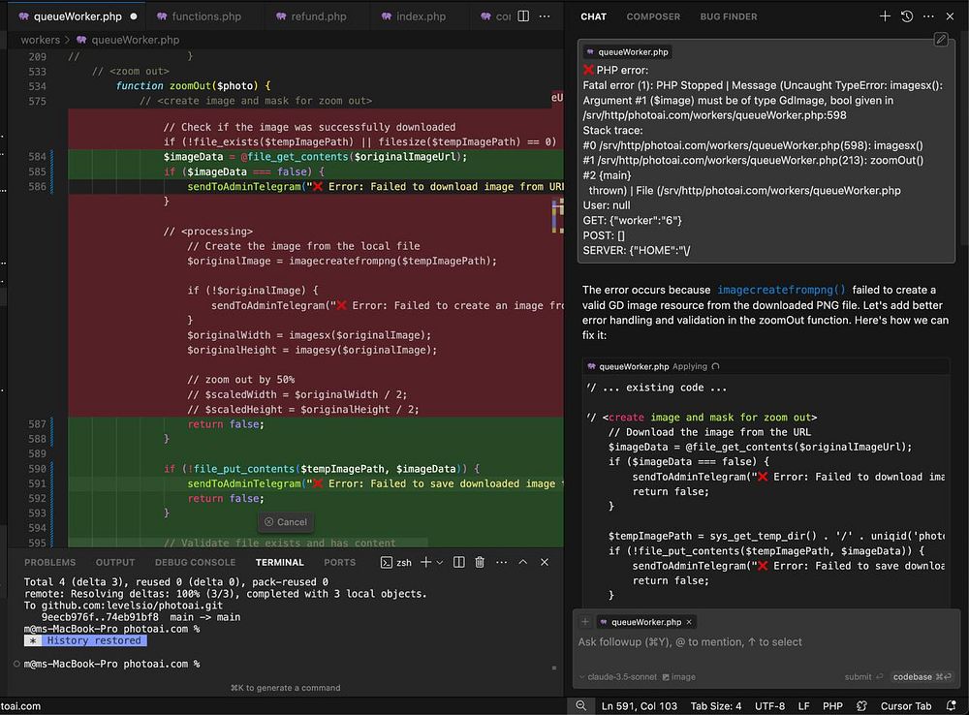The image size is (969, 715).
Task: Switch to the Composer tab
Action: pos(653,16)
